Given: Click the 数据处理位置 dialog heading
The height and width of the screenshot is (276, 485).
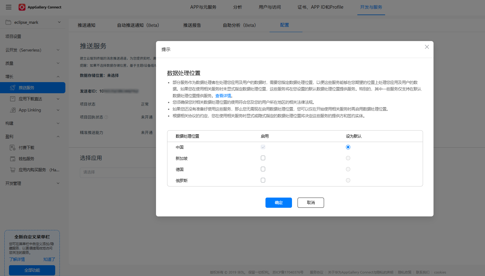Looking at the screenshot, I should (x=184, y=73).
